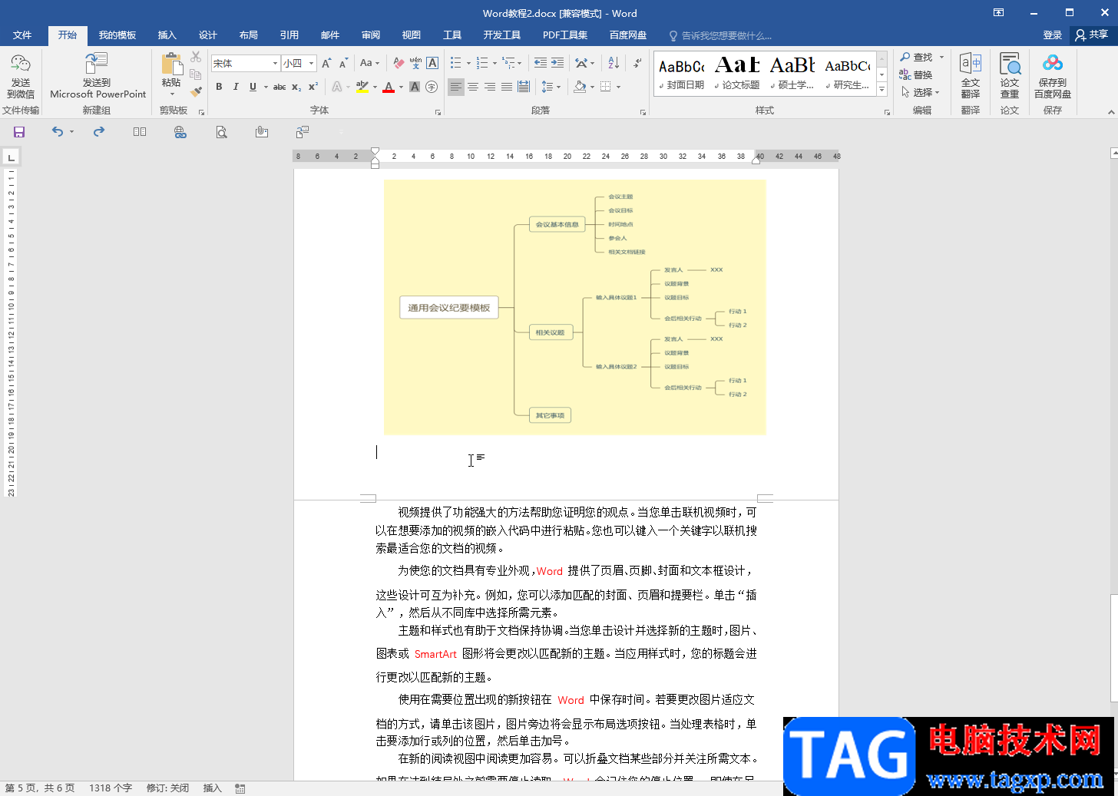1118x796 pixels.
Task: Clear all formatting with eraser icon
Action: [399, 63]
